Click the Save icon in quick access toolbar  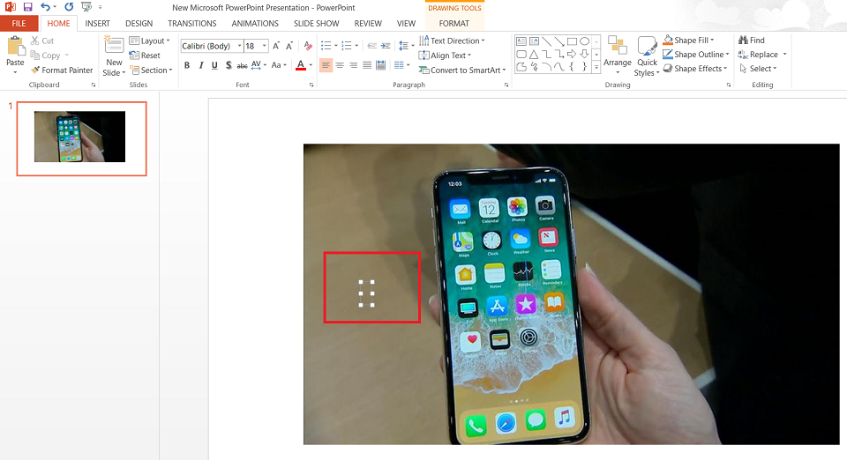pyautogui.click(x=27, y=7)
